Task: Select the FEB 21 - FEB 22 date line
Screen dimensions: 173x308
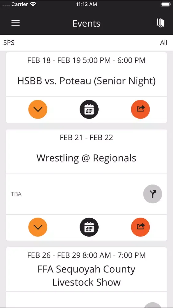Action: point(86,137)
